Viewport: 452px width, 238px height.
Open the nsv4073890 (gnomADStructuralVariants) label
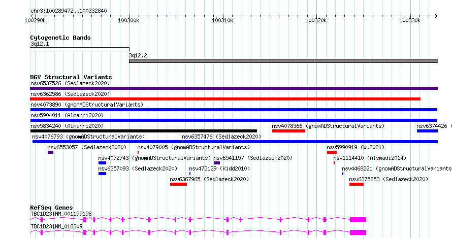tap(87, 105)
